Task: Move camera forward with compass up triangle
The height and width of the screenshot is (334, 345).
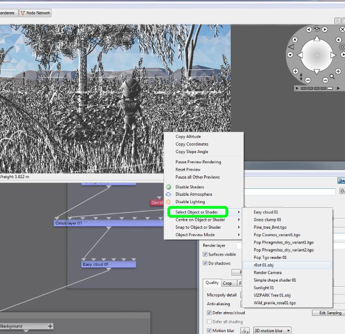Action: tap(317, 39)
